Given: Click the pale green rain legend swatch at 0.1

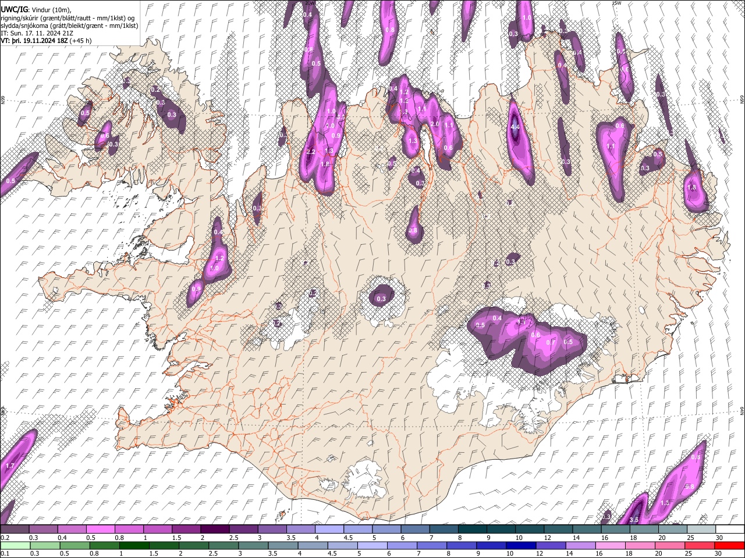Looking at the screenshot, I should (x=15, y=545).
